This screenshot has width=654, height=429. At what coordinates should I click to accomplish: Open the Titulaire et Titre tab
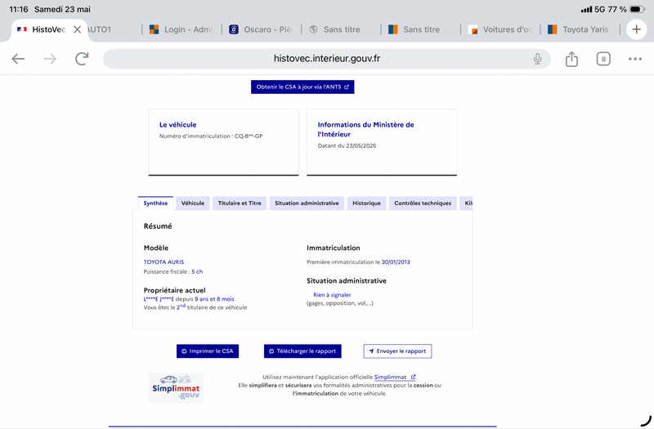point(240,203)
